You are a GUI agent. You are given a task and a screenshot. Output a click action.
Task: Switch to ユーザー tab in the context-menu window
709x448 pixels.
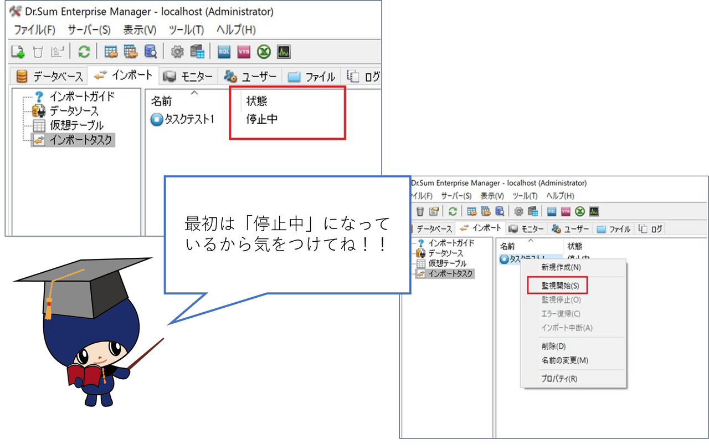[571, 229]
